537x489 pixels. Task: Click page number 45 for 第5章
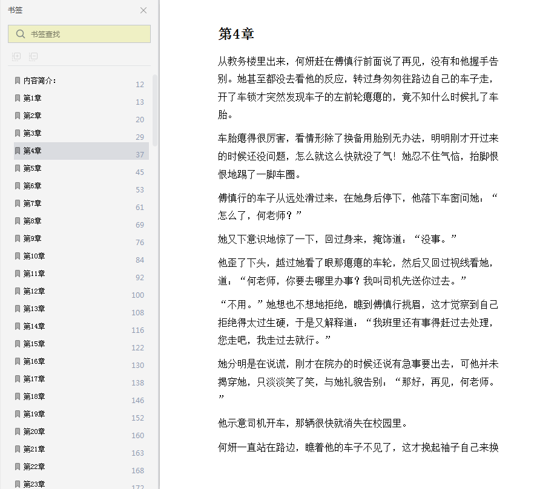[x=140, y=172]
